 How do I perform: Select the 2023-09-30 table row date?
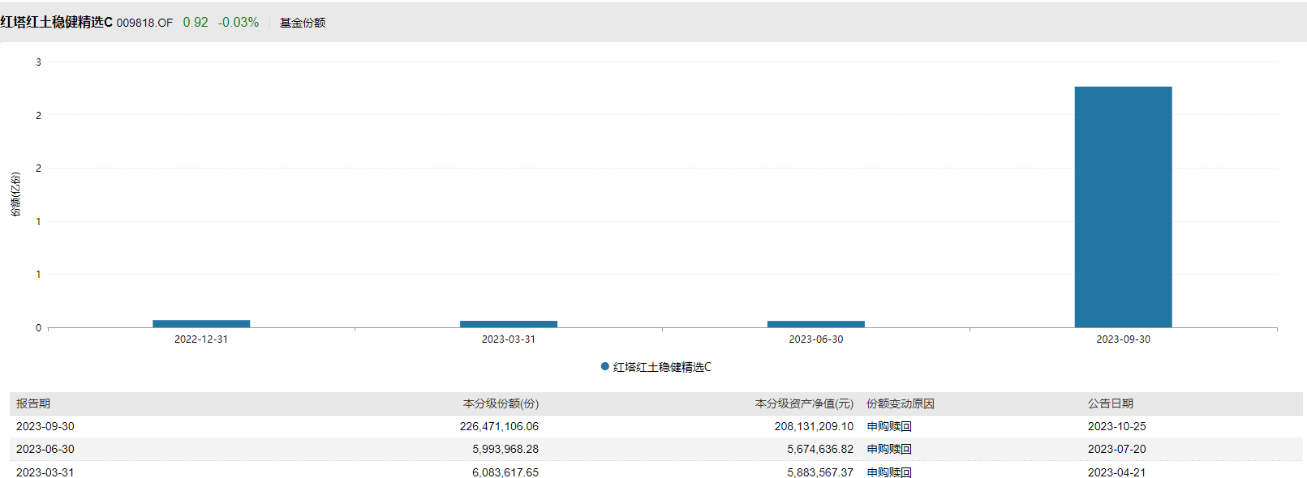[45, 426]
